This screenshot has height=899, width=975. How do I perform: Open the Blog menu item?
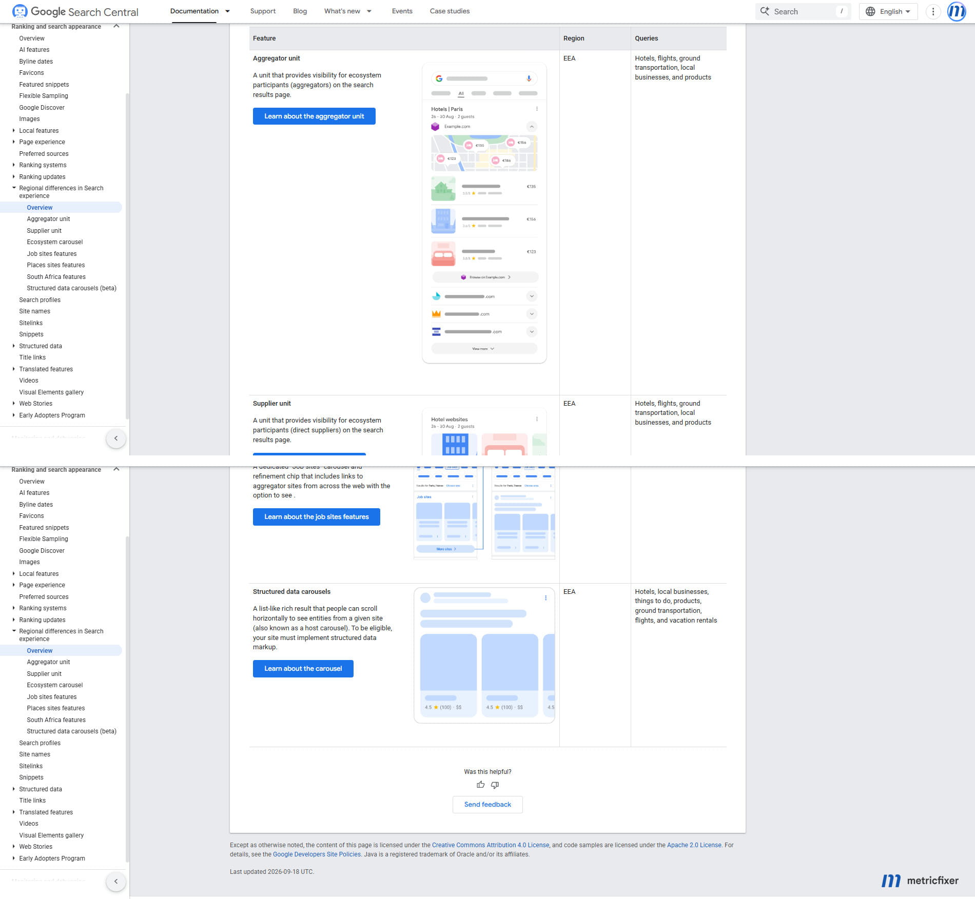point(300,11)
